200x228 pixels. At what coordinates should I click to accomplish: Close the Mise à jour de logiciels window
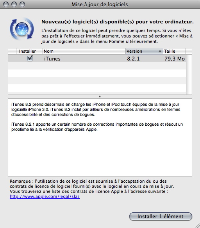coord(6,4)
